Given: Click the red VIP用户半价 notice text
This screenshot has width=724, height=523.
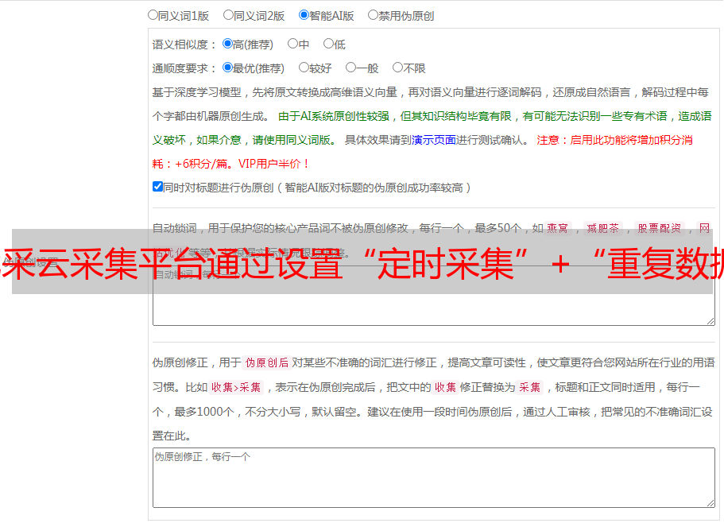Looking at the screenshot, I should click(274, 164).
